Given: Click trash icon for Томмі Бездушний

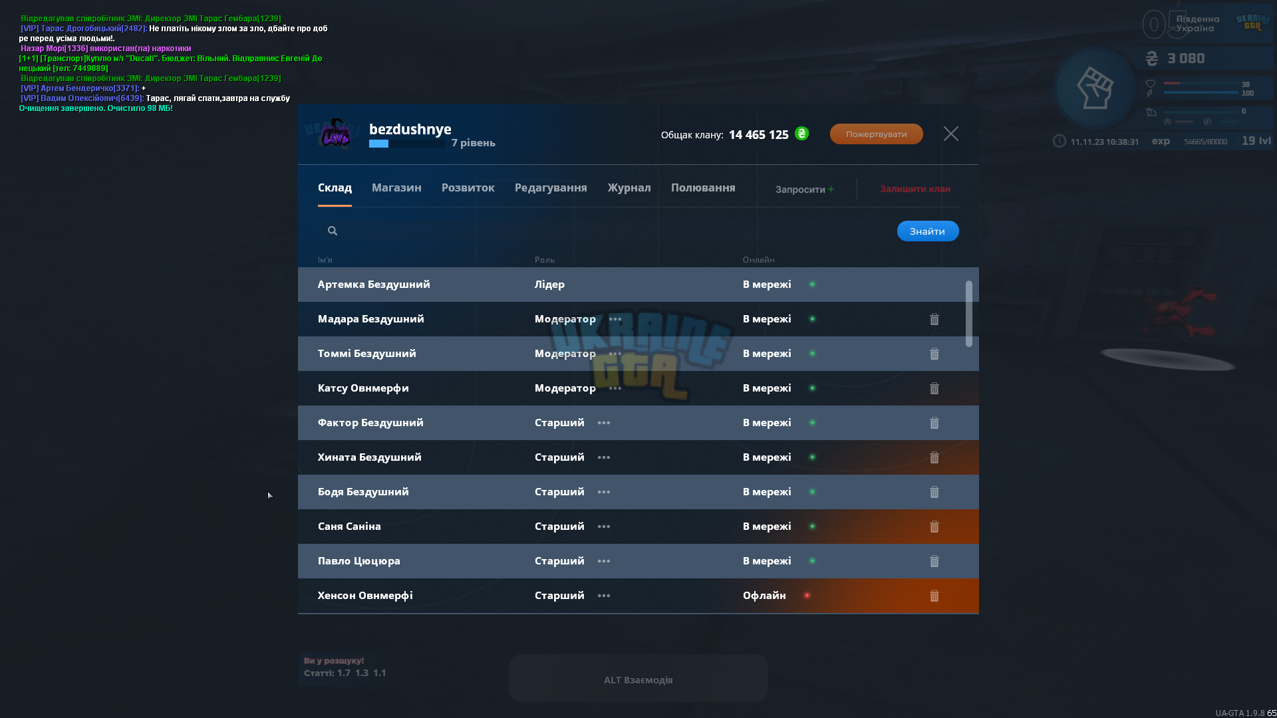Looking at the screenshot, I should click(x=934, y=354).
